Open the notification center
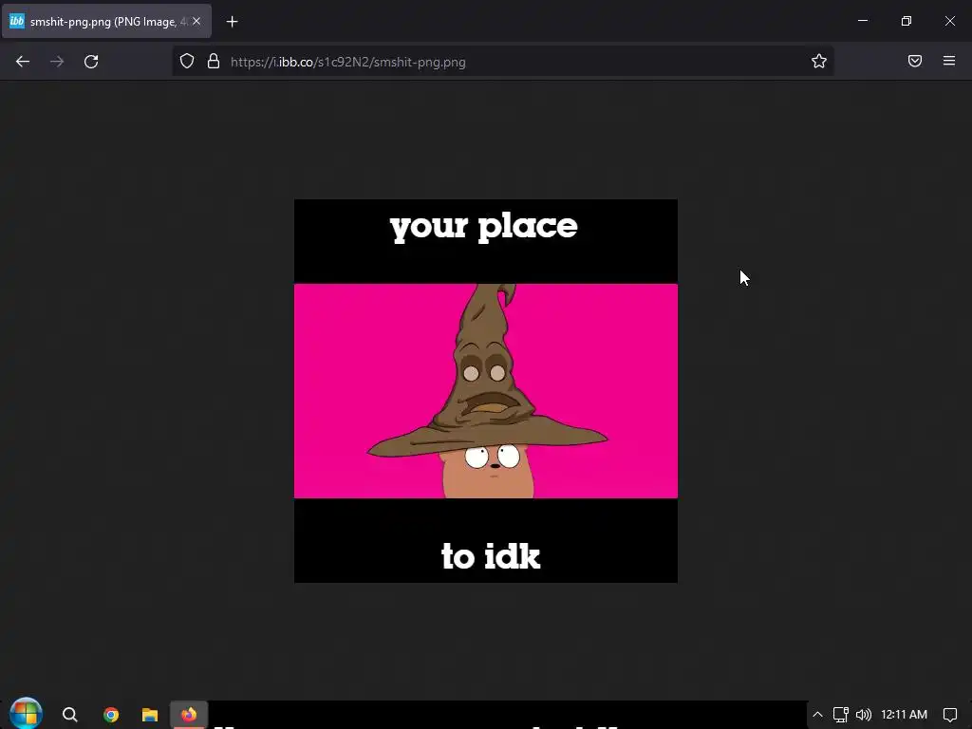Image resolution: width=972 pixels, height=729 pixels. point(949,715)
